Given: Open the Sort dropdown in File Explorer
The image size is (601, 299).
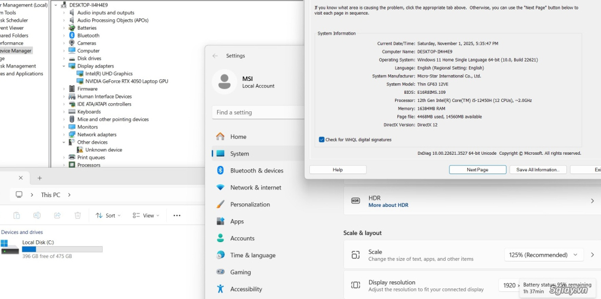Looking at the screenshot, I should 109,216.
